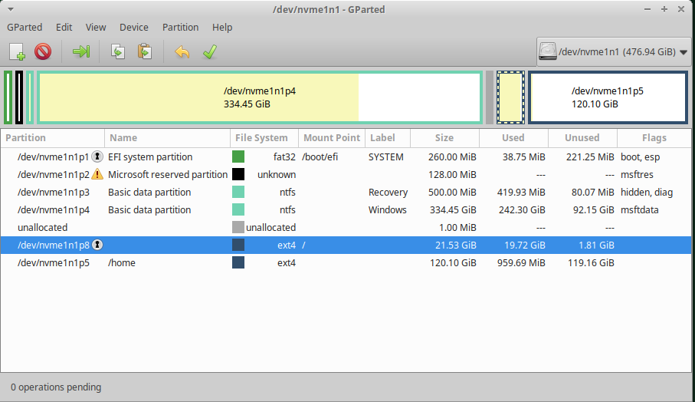Click the Copy partition toolbar icon
Screen dimensions: 695x402
coord(118,51)
